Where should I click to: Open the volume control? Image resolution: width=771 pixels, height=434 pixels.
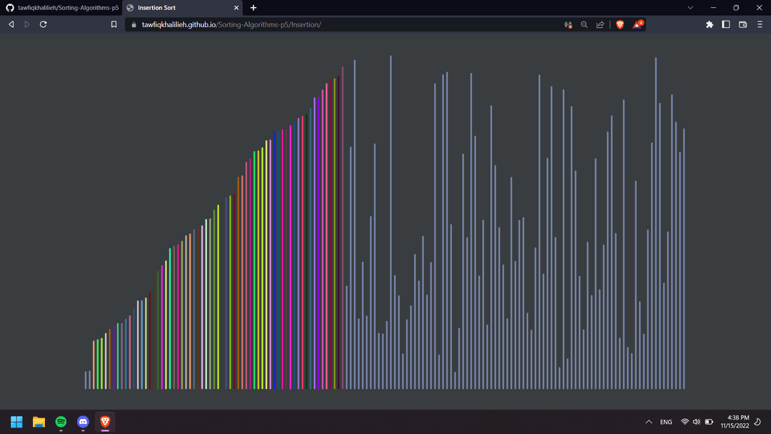click(696, 422)
